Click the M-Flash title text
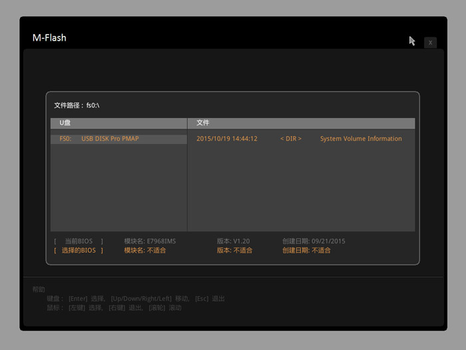 (x=49, y=37)
